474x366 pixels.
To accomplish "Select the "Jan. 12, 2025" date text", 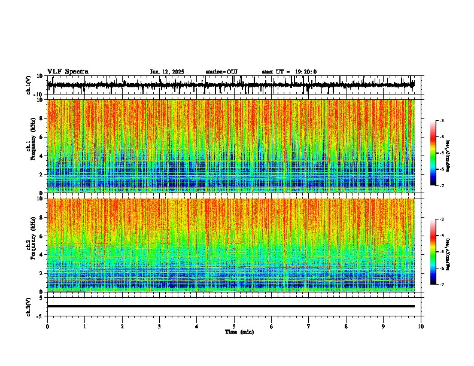I will pyautogui.click(x=167, y=72).
